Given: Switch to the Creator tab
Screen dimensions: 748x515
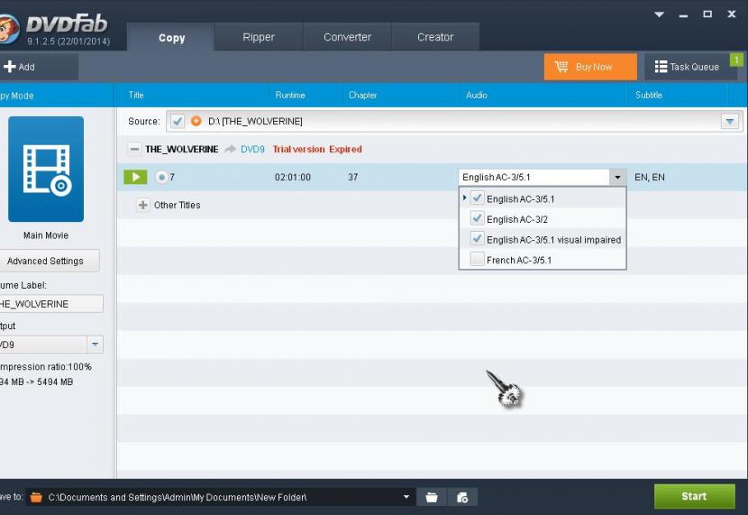Looking at the screenshot, I should [435, 37].
